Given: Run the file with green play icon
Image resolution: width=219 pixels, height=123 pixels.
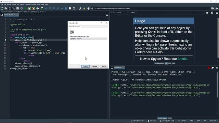Looking at the screenshot, I should (26, 9).
